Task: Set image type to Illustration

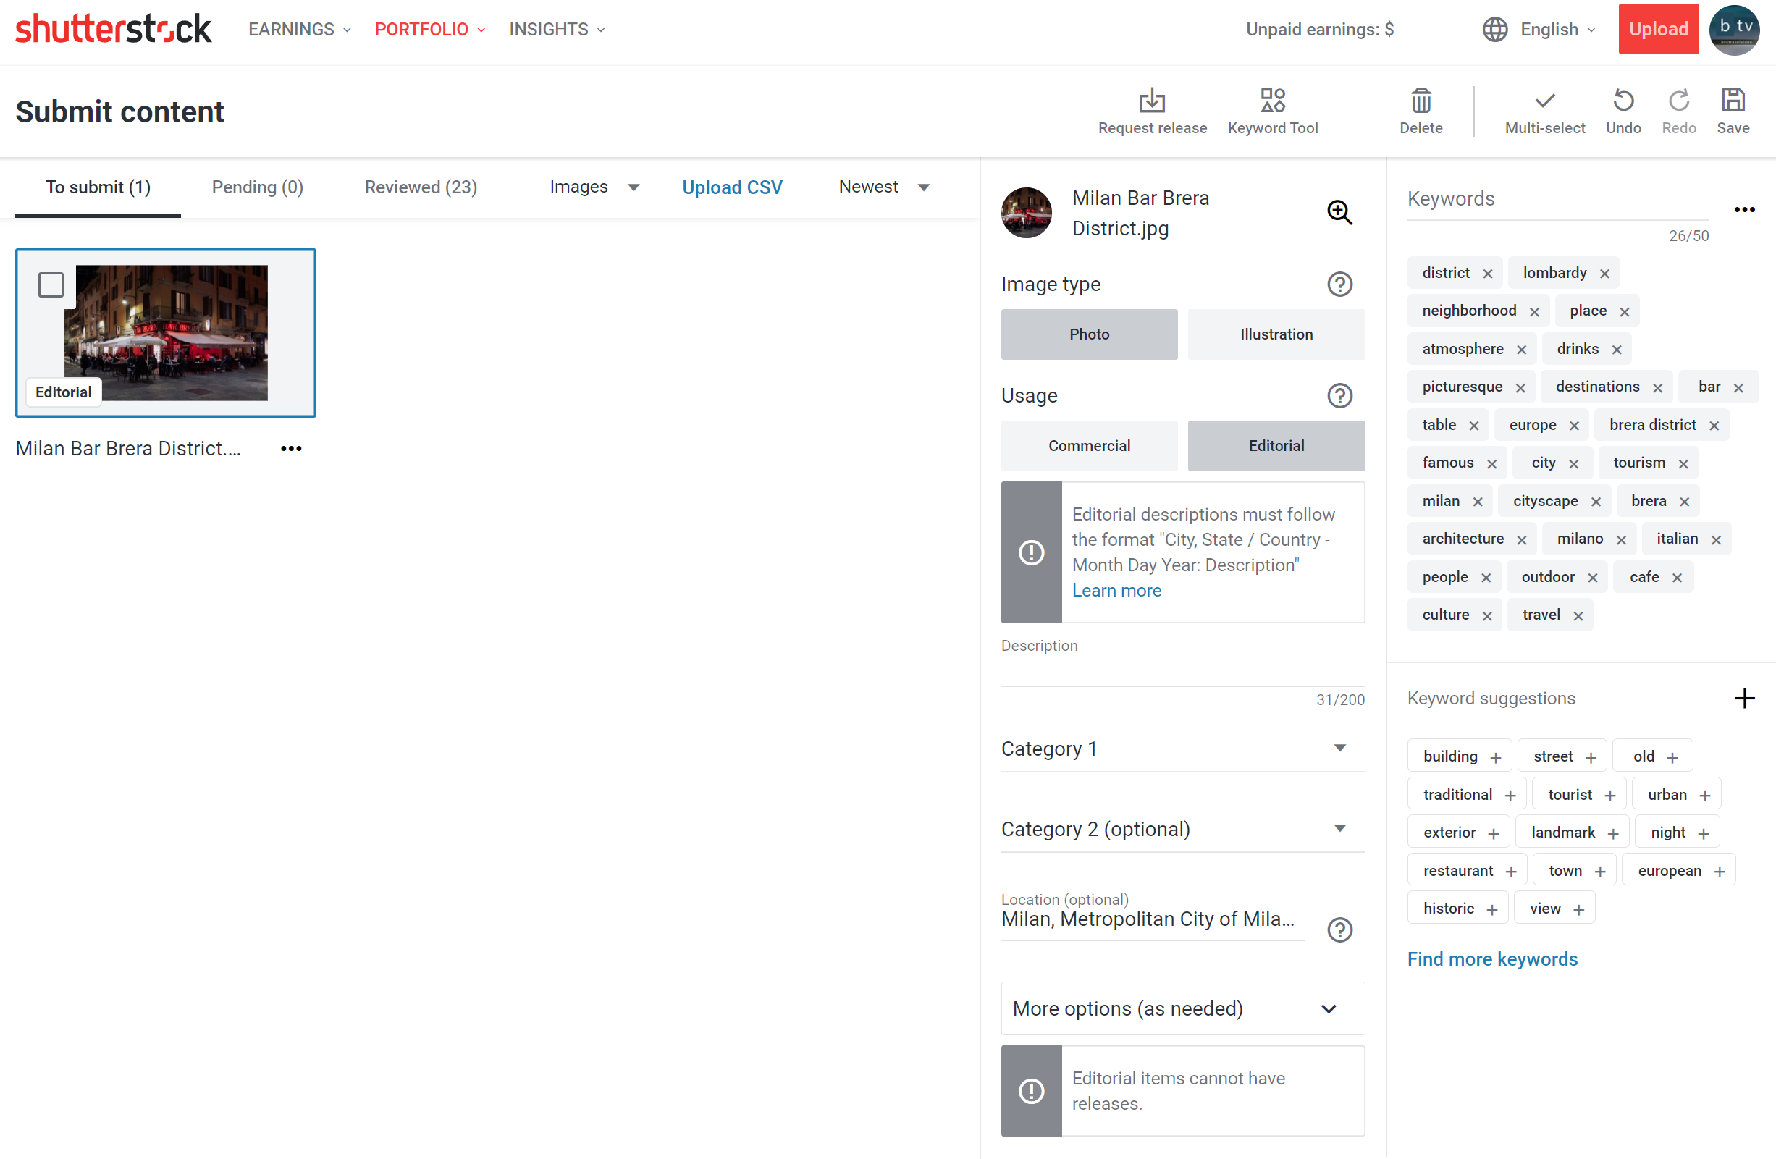Action: [x=1275, y=334]
